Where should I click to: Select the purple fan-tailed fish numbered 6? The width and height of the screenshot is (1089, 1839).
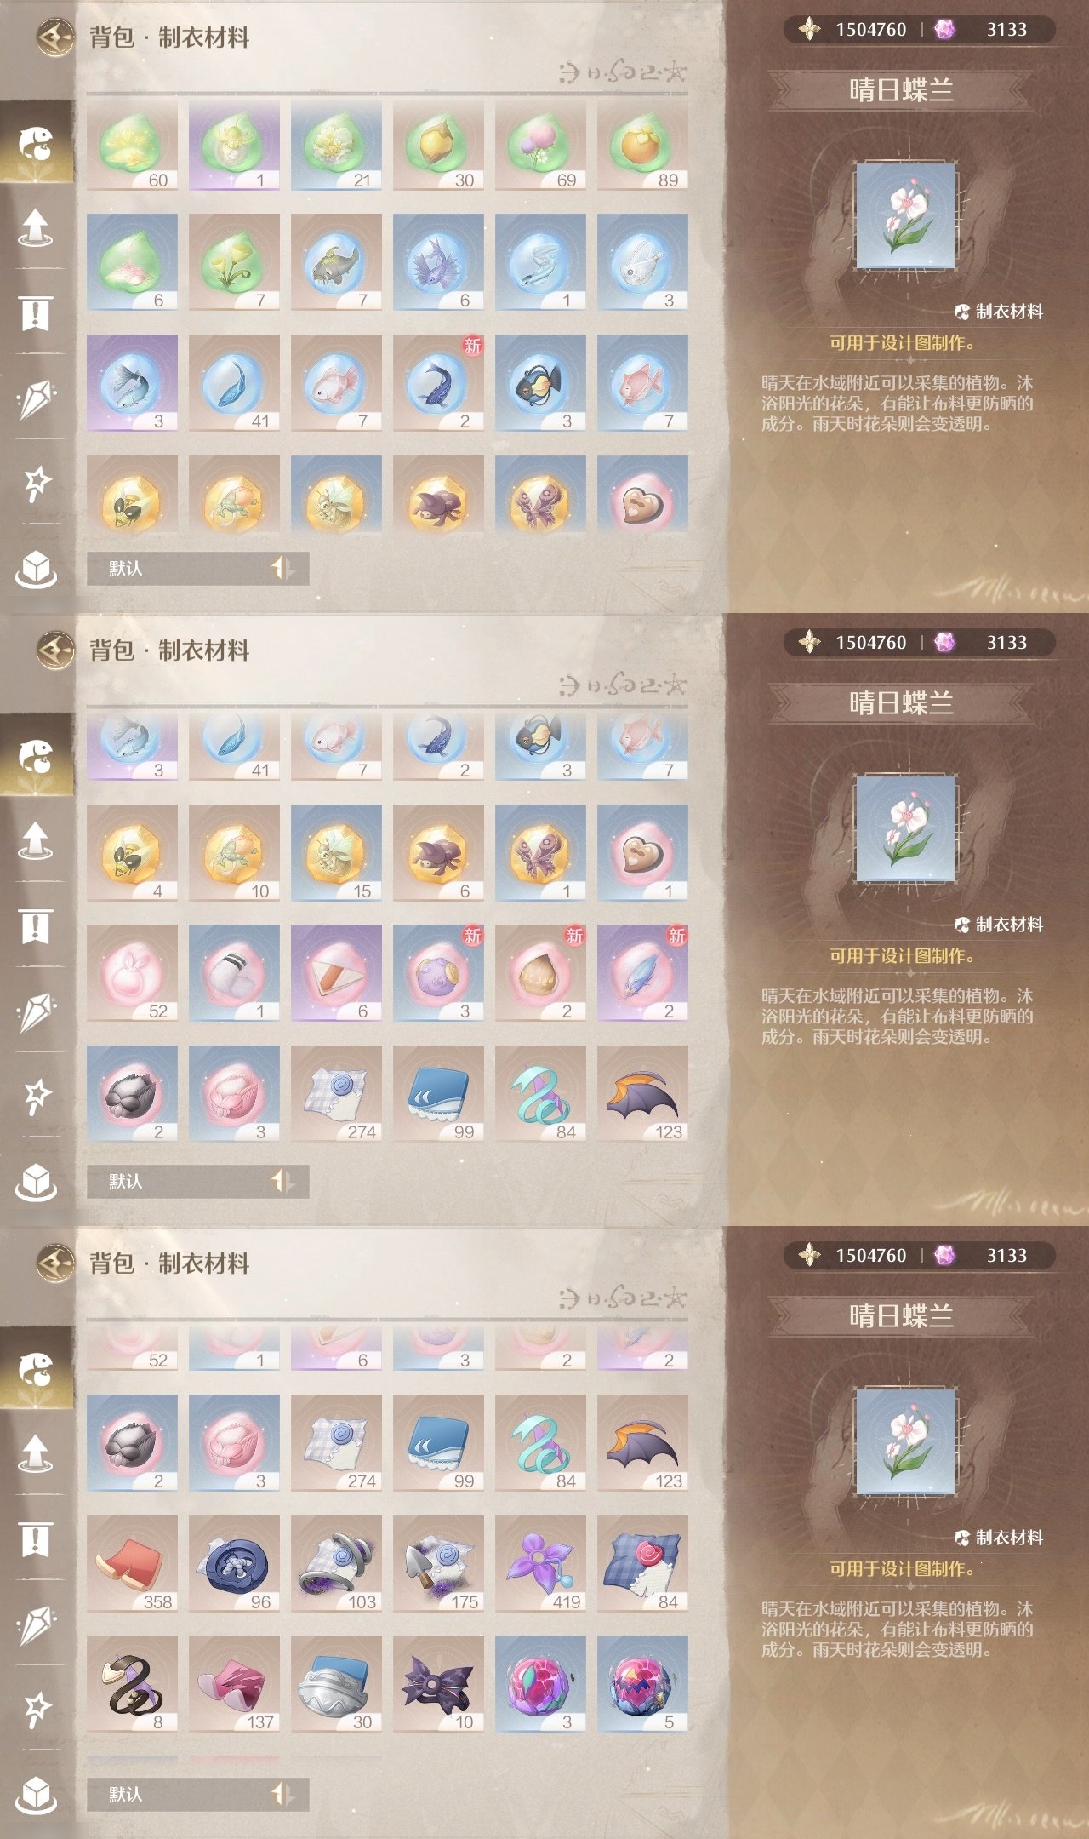(438, 262)
